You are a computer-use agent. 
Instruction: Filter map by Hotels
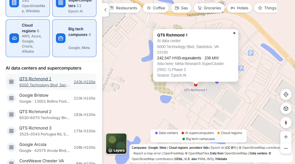[239, 8]
